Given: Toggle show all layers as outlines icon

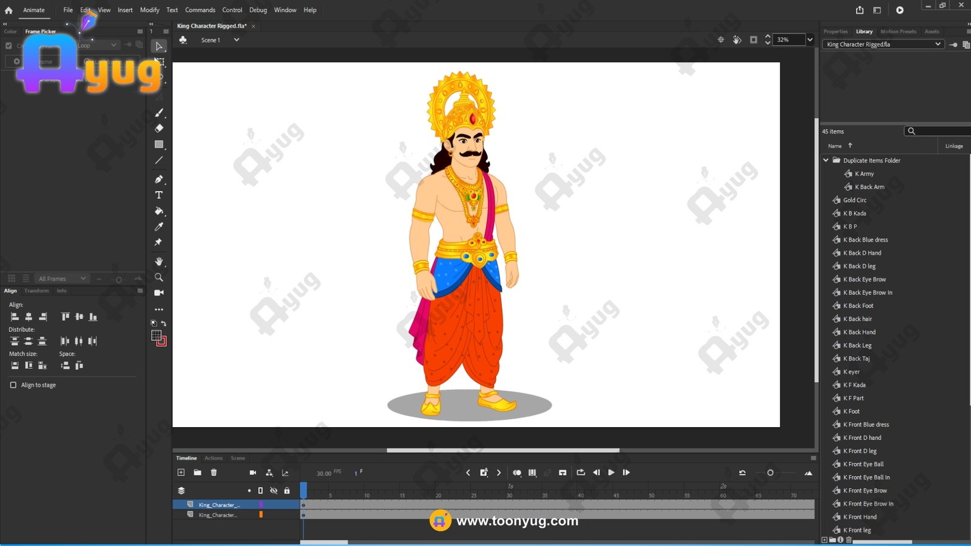Looking at the screenshot, I should click(x=260, y=490).
